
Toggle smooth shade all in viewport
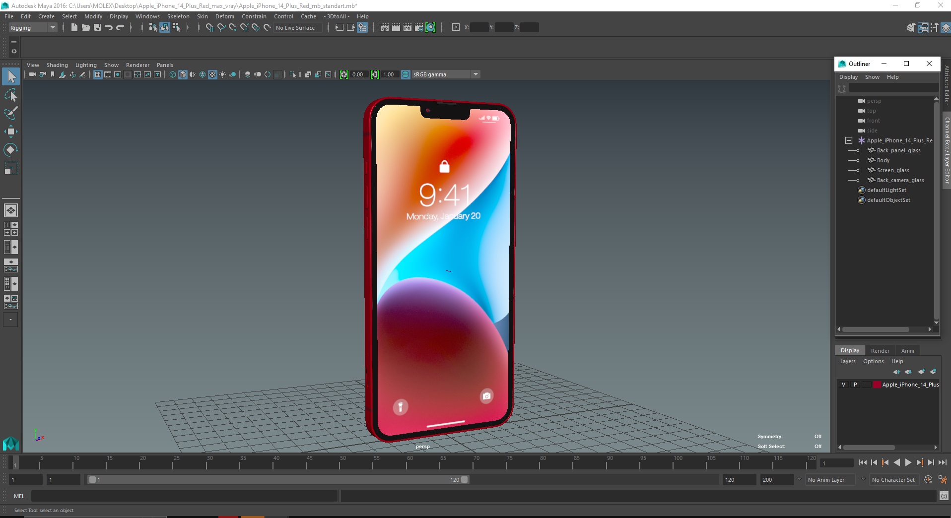tap(183, 74)
